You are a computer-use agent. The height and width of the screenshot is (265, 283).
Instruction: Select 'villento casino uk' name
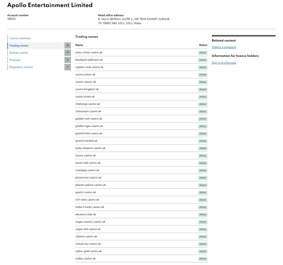coord(86,236)
